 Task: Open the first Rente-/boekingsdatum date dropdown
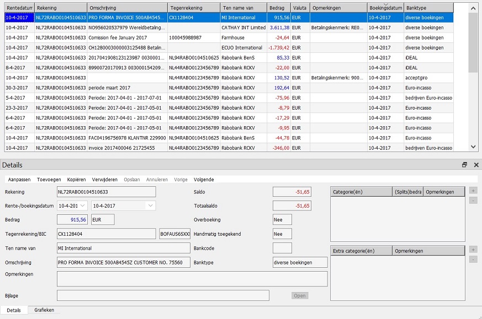(83, 206)
